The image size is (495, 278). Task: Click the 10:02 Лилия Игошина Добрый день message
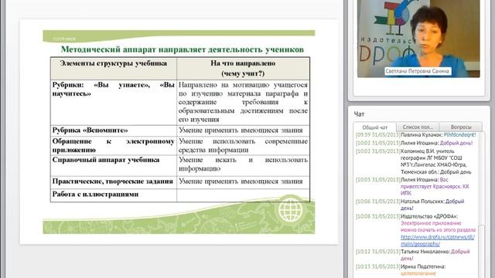point(415,143)
